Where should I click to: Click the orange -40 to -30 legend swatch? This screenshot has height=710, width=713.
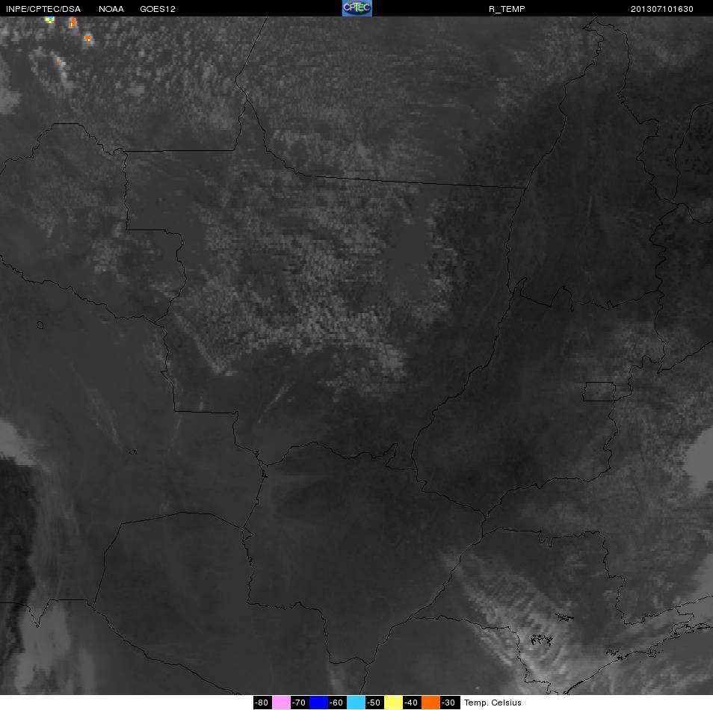click(x=430, y=703)
